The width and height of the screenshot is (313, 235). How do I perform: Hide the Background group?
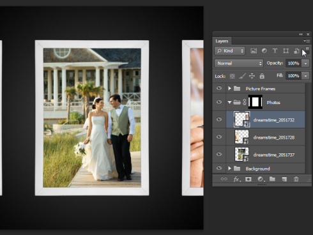tap(219, 168)
